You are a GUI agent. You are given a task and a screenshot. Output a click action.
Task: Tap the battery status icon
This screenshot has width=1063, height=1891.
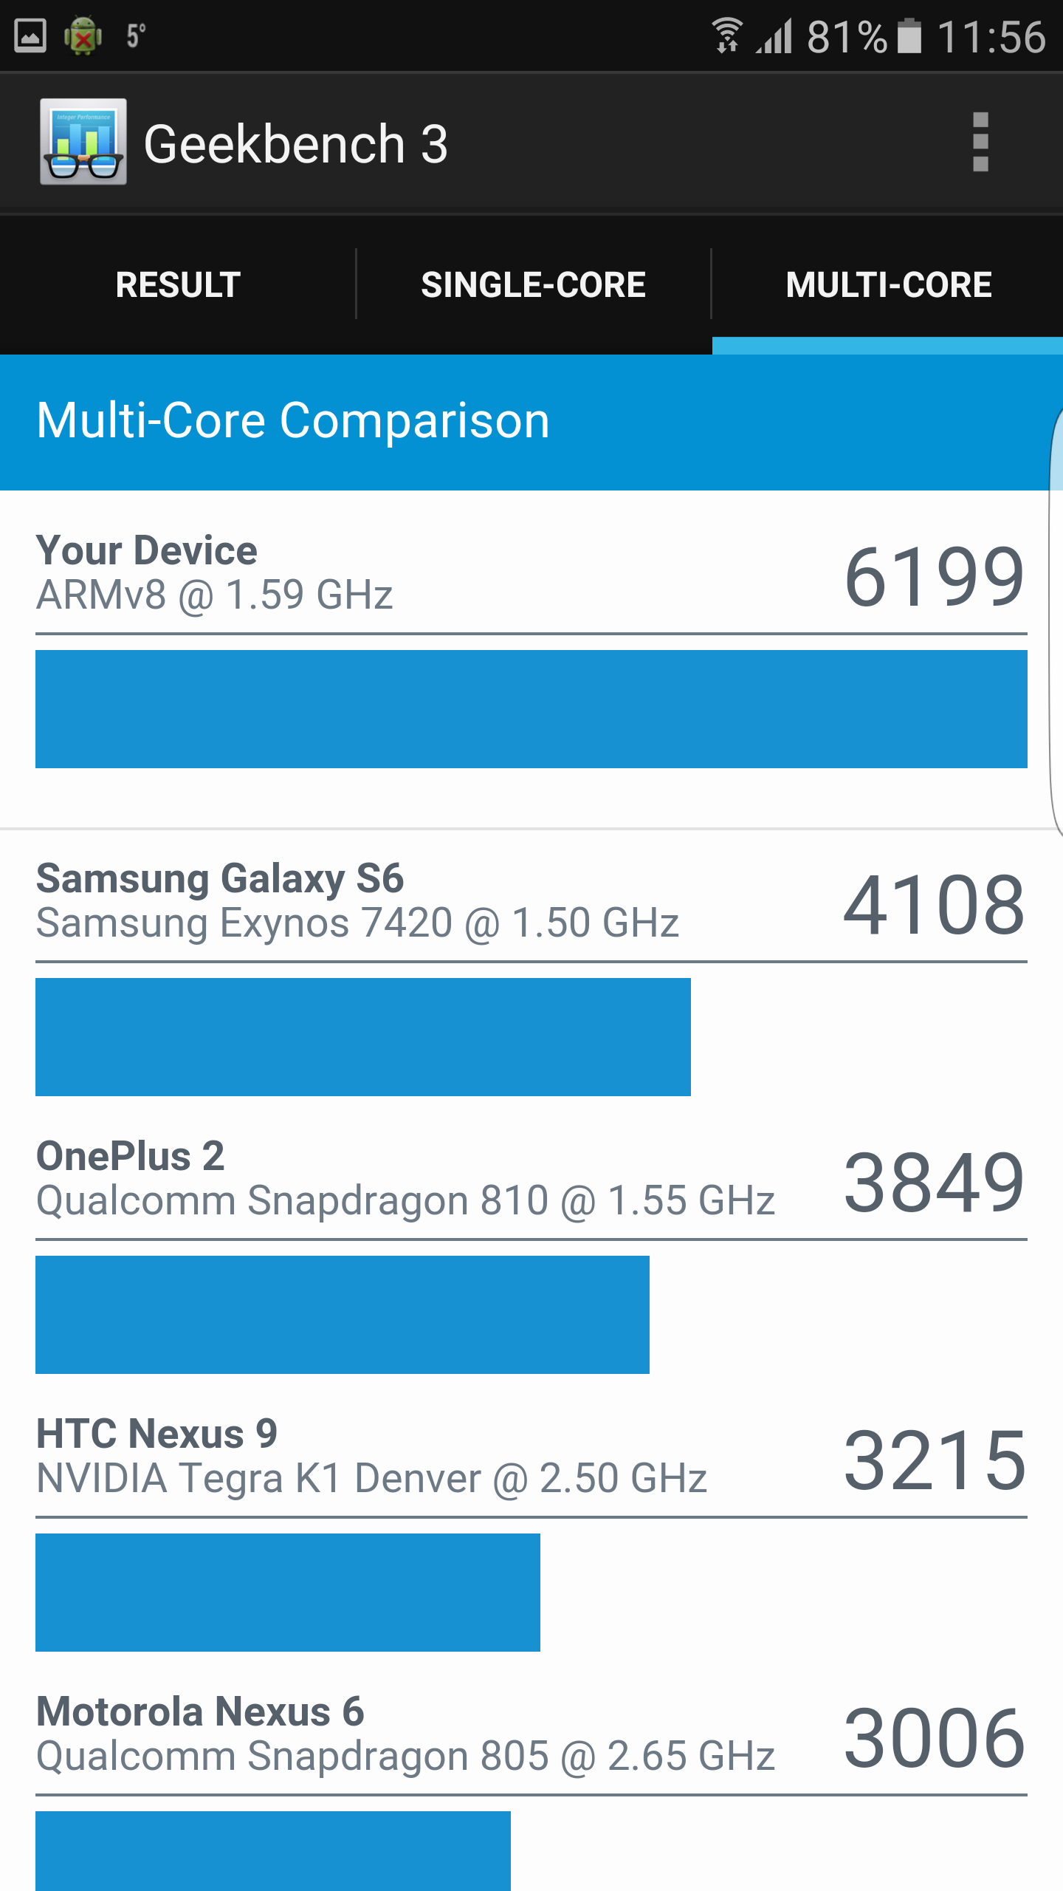tap(909, 35)
